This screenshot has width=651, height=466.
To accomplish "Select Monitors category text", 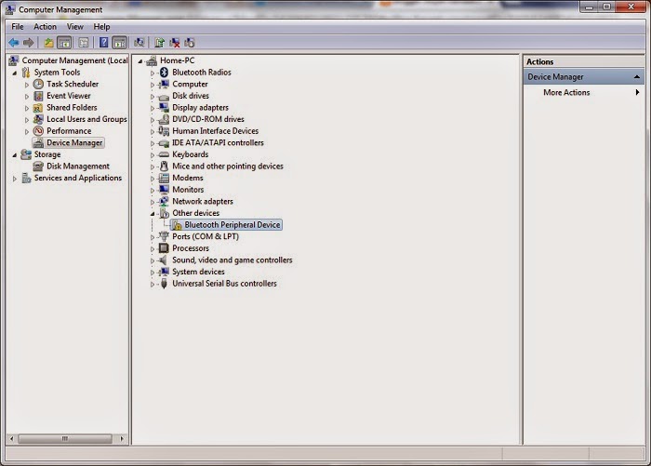I will 188,190.
